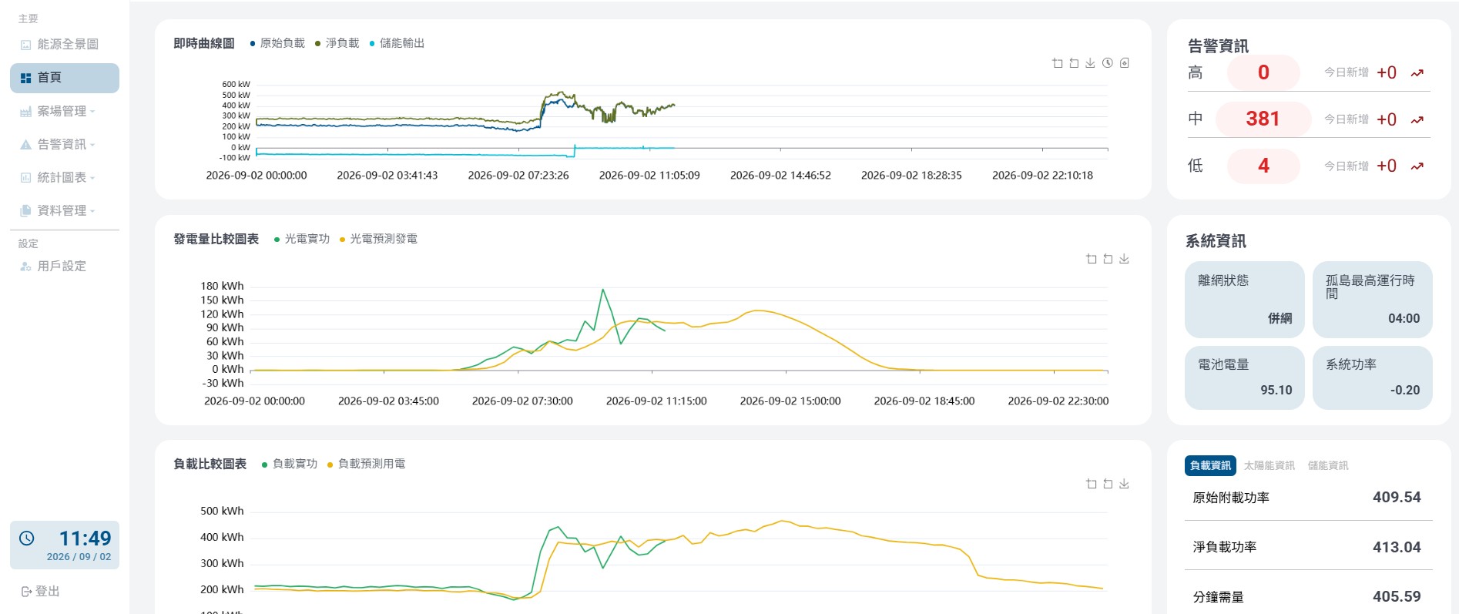Reset zoom on 負載比較圖表

[x=1108, y=484]
